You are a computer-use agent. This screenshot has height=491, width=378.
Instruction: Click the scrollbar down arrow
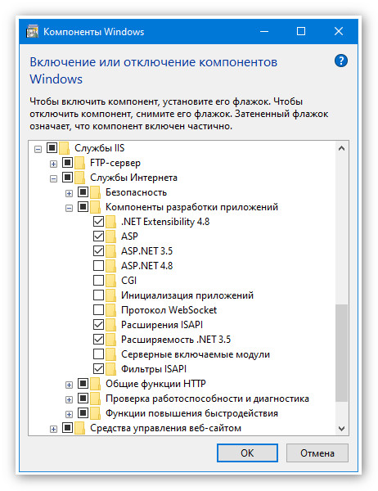pyautogui.click(x=341, y=428)
